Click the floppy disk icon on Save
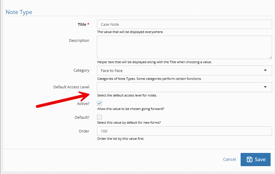Image resolution: width=275 pixels, height=174 pixels. click(249, 159)
